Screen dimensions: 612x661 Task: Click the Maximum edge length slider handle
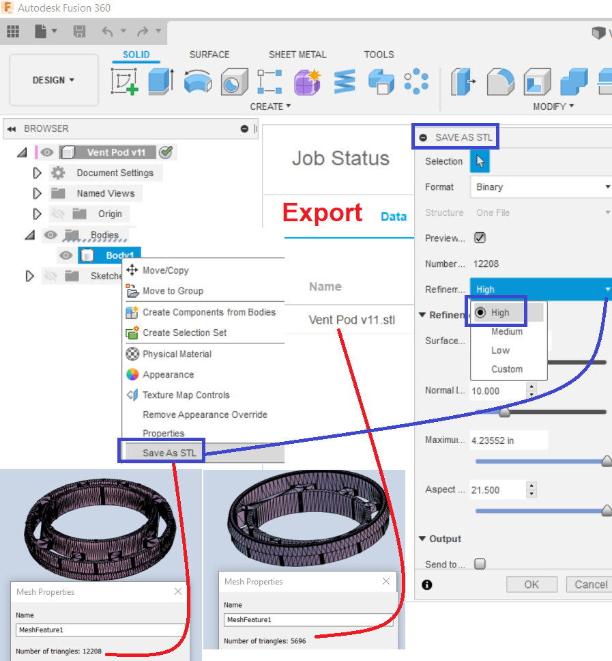coord(607,462)
